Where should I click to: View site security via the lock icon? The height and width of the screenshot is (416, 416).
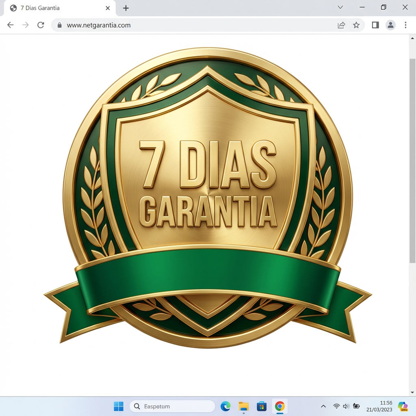point(59,25)
